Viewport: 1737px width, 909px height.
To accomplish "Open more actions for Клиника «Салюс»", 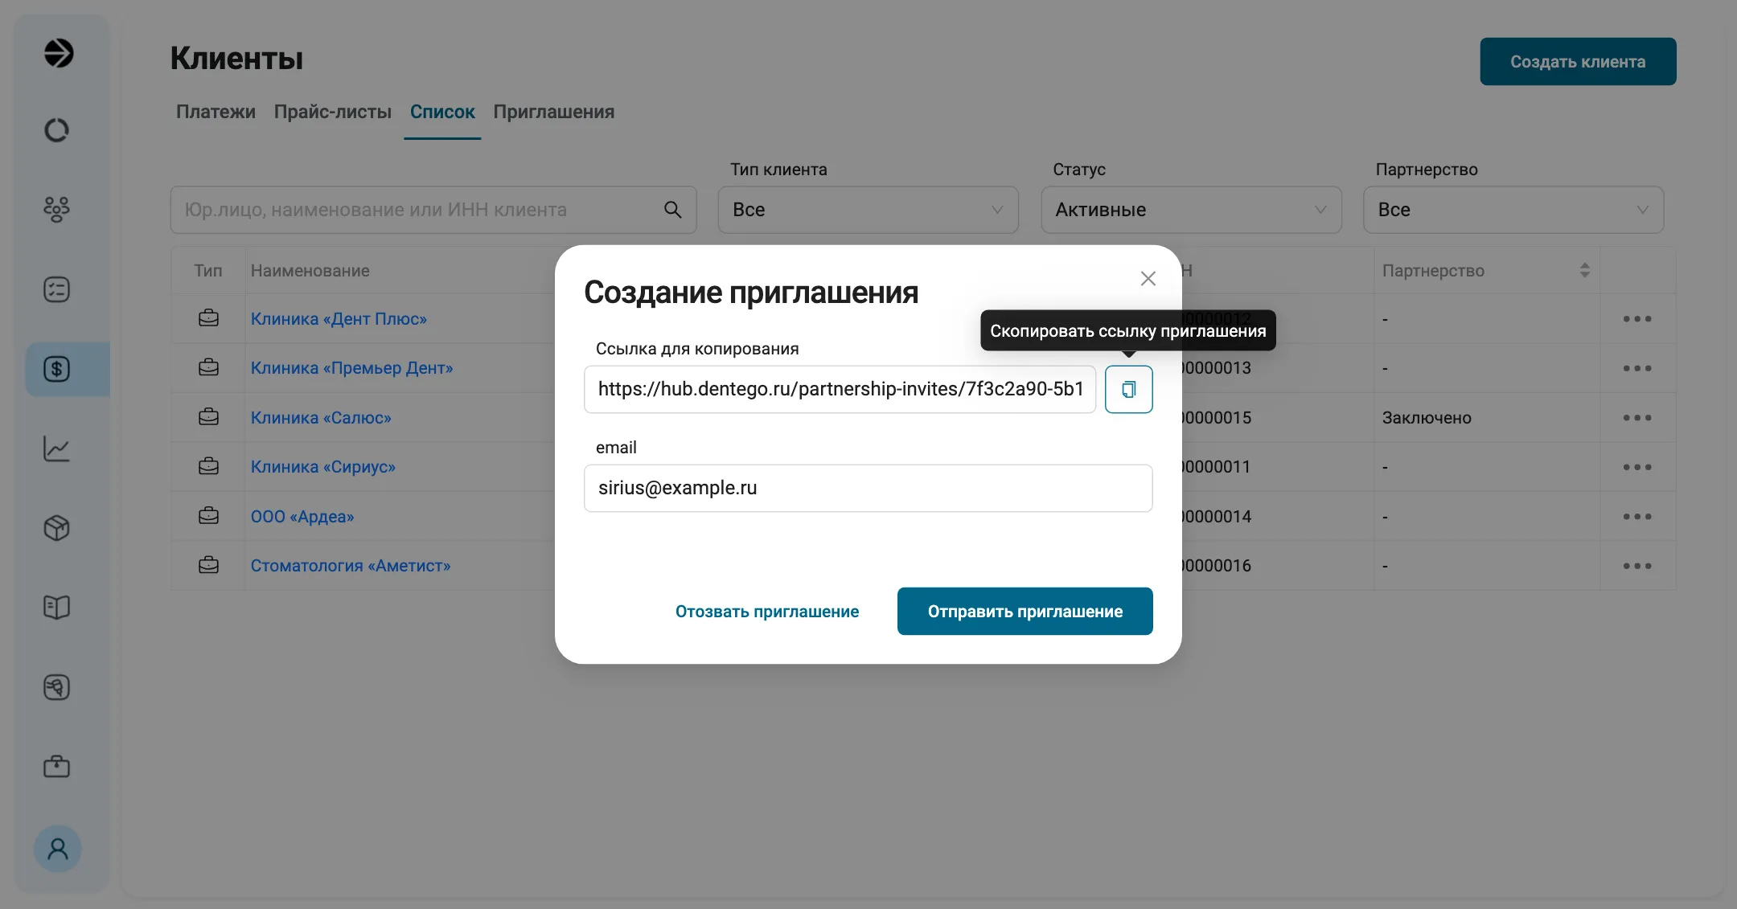I will tap(1636, 418).
